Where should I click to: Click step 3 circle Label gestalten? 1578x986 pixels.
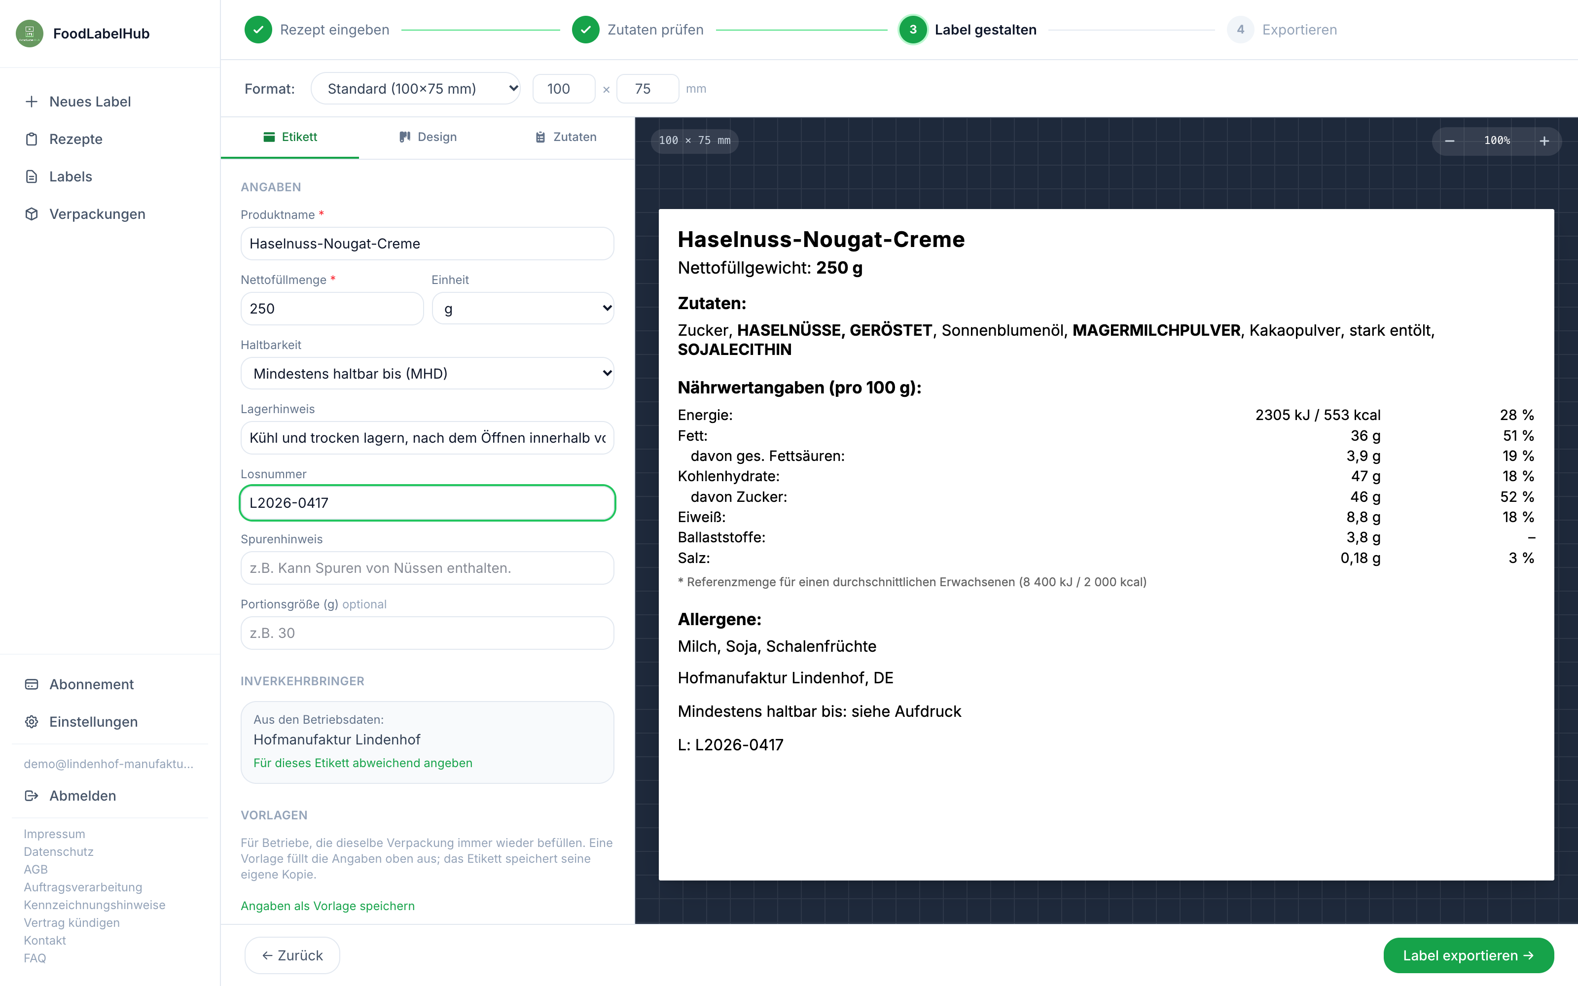tap(913, 30)
